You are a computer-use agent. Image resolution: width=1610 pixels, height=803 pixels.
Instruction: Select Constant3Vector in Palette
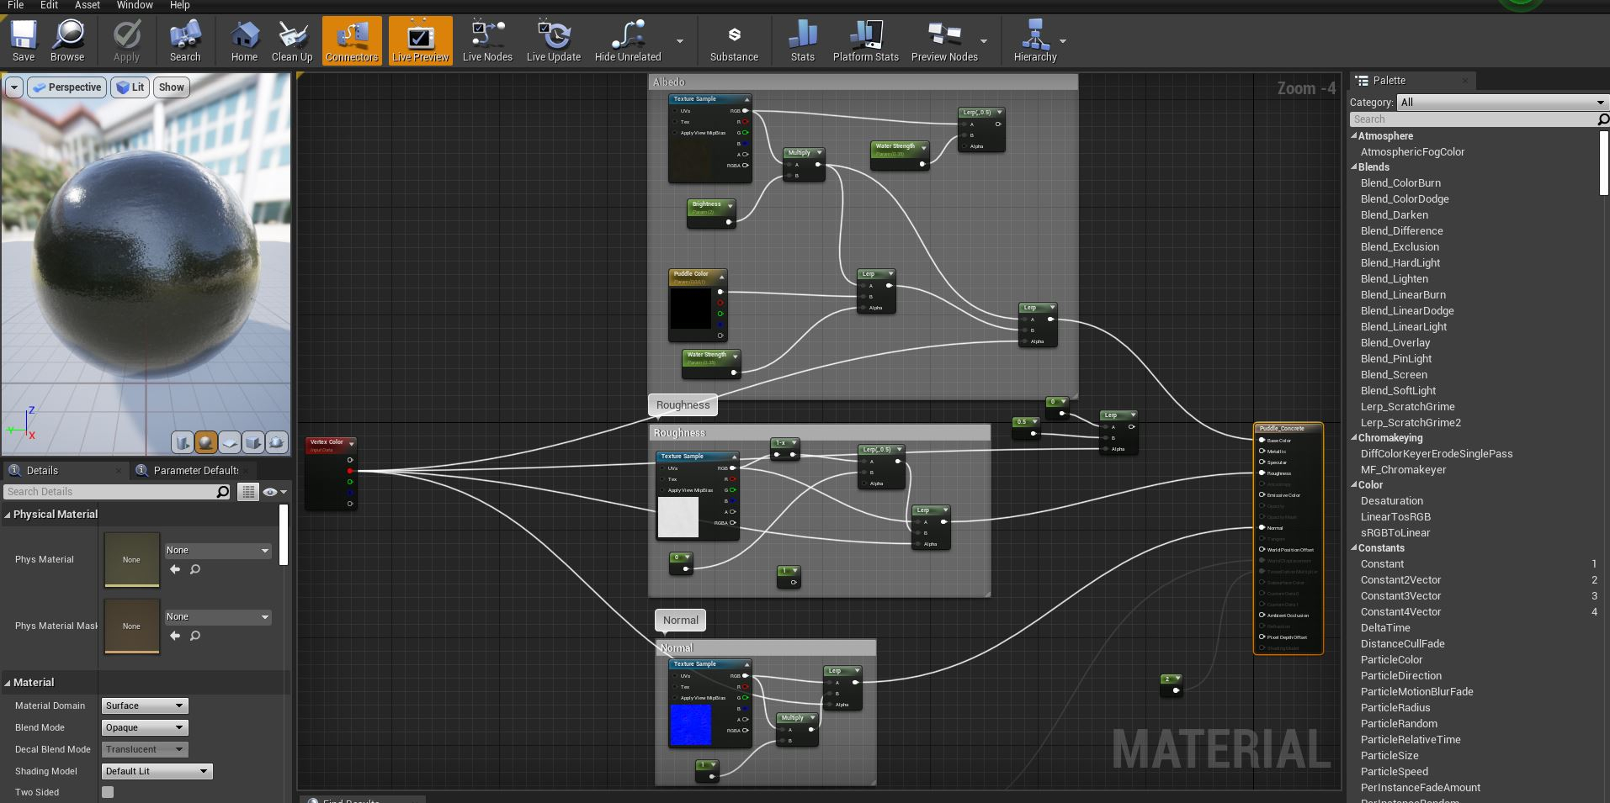tap(1400, 596)
